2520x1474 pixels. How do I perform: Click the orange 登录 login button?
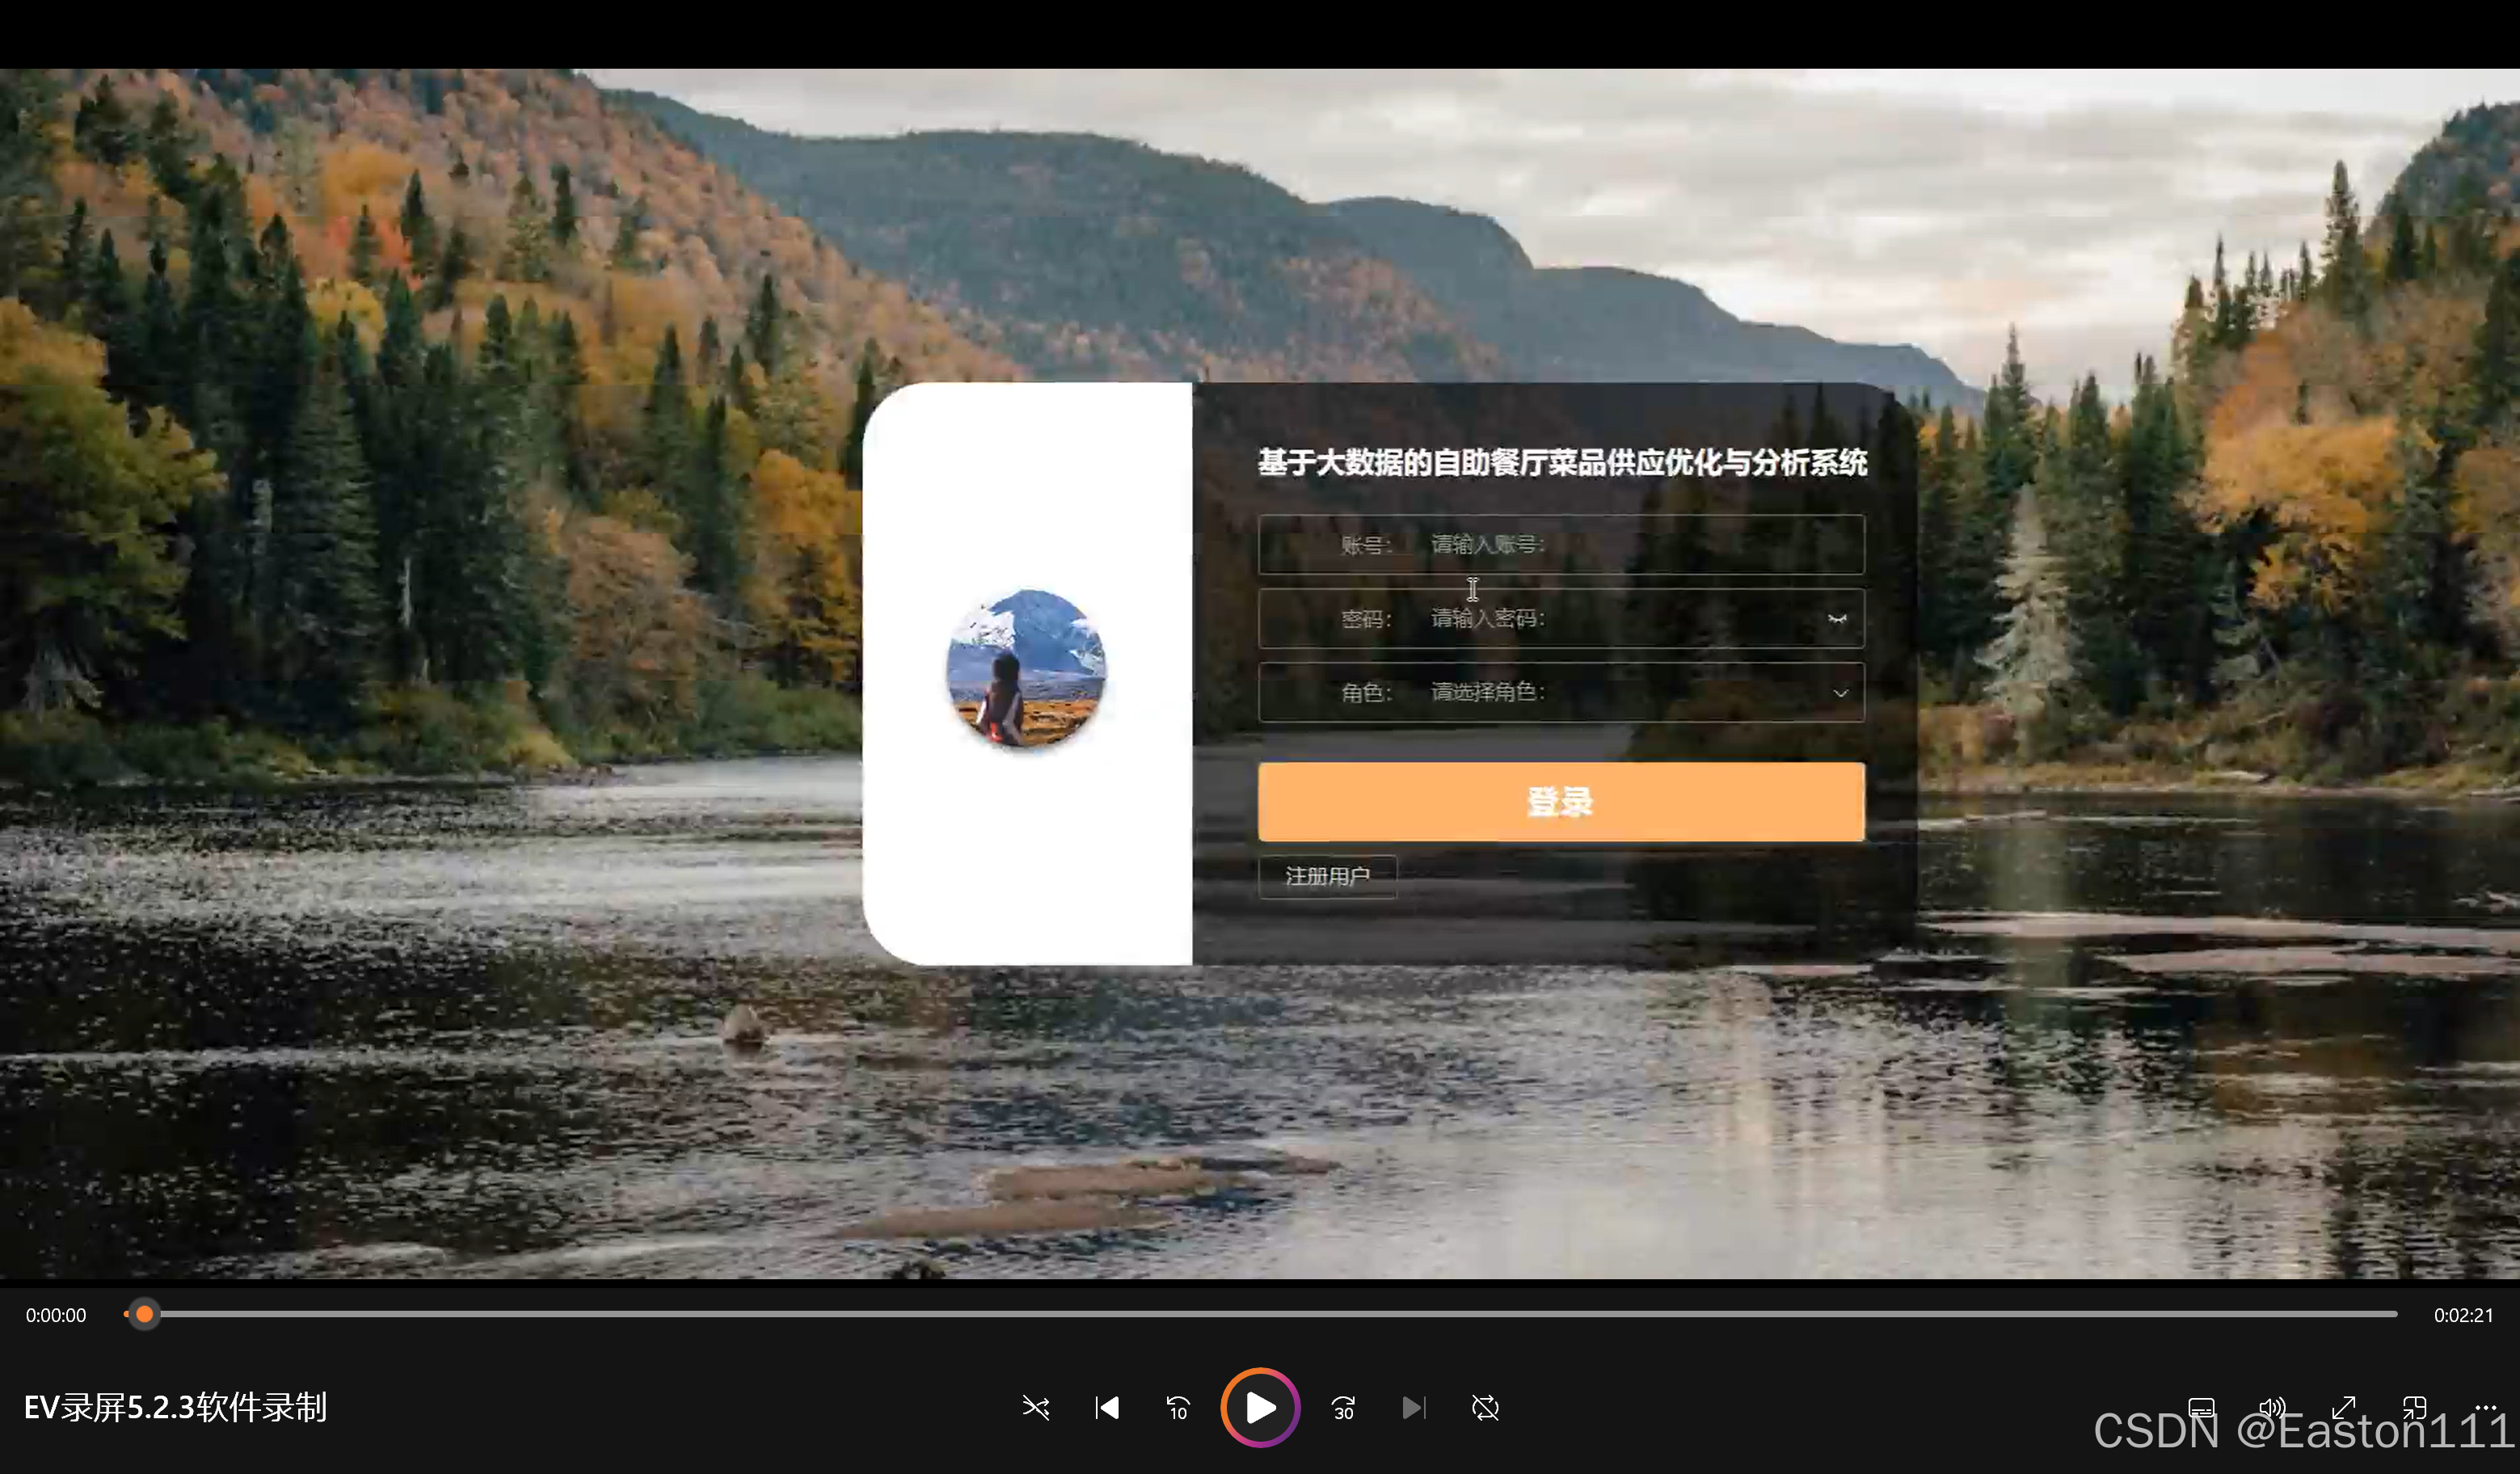(1561, 802)
